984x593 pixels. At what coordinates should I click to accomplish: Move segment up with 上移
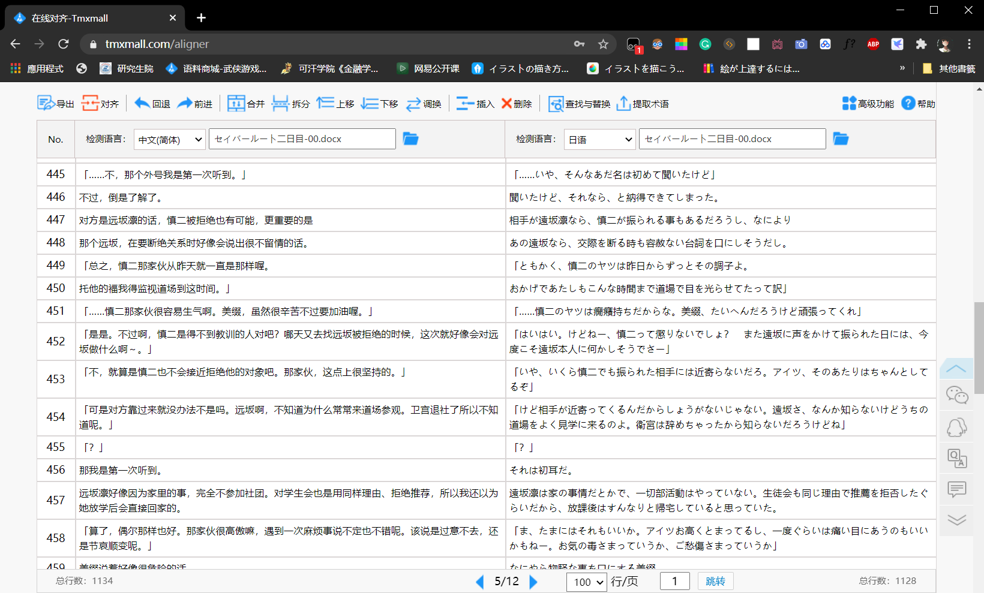coord(335,104)
